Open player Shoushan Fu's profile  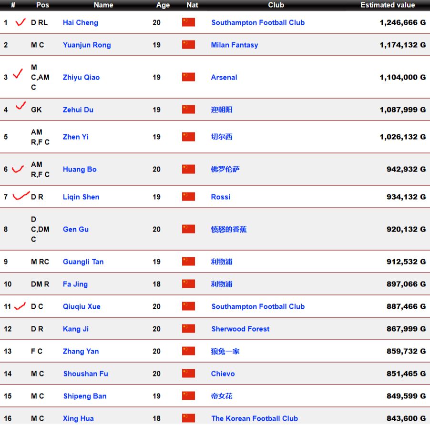click(85, 374)
